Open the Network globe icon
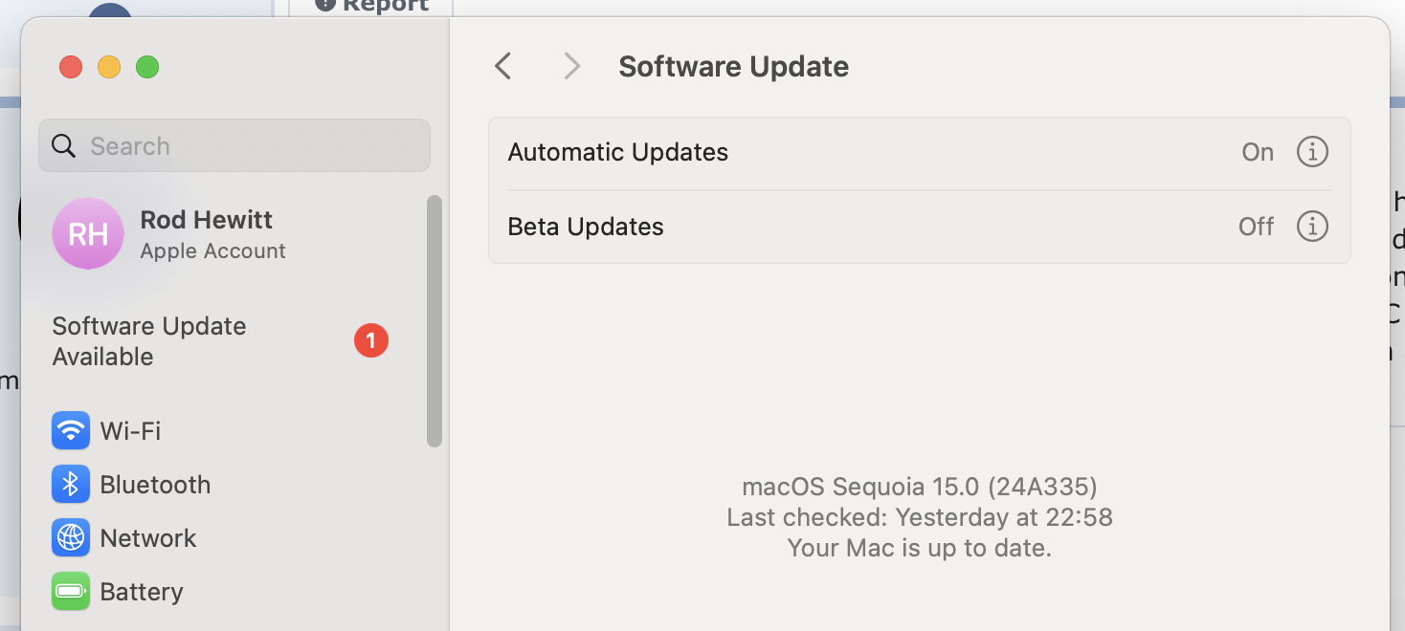The width and height of the screenshot is (1405, 631). click(70, 538)
